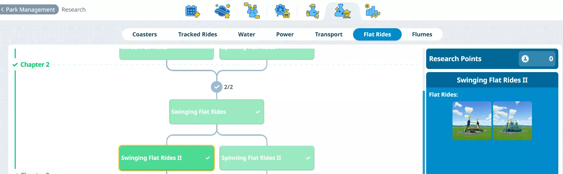View the second swinging ride thumbnail
The width and height of the screenshot is (563, 174).
pyautogui.click(x=512, y=121)
